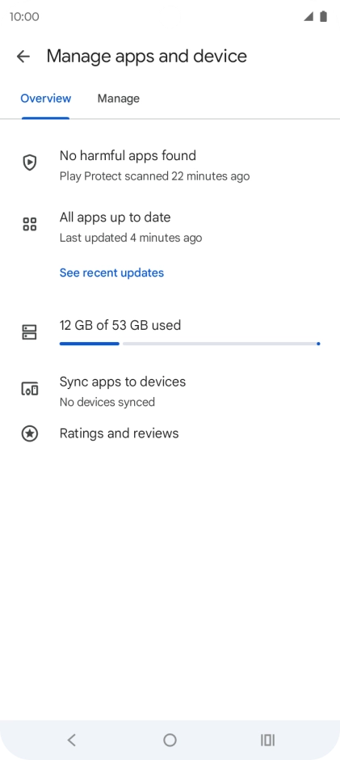Tap the apps grid icon for updates
This screenshot has width=340, height=760.
pos(30,224)
